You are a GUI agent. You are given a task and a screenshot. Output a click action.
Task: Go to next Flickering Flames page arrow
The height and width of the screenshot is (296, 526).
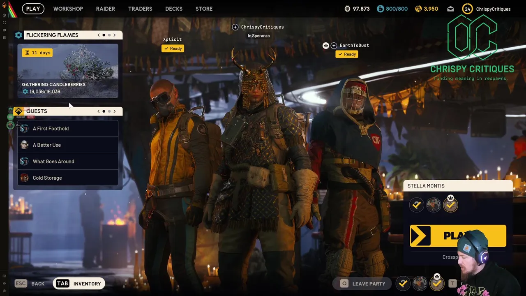tap(115, 35)
